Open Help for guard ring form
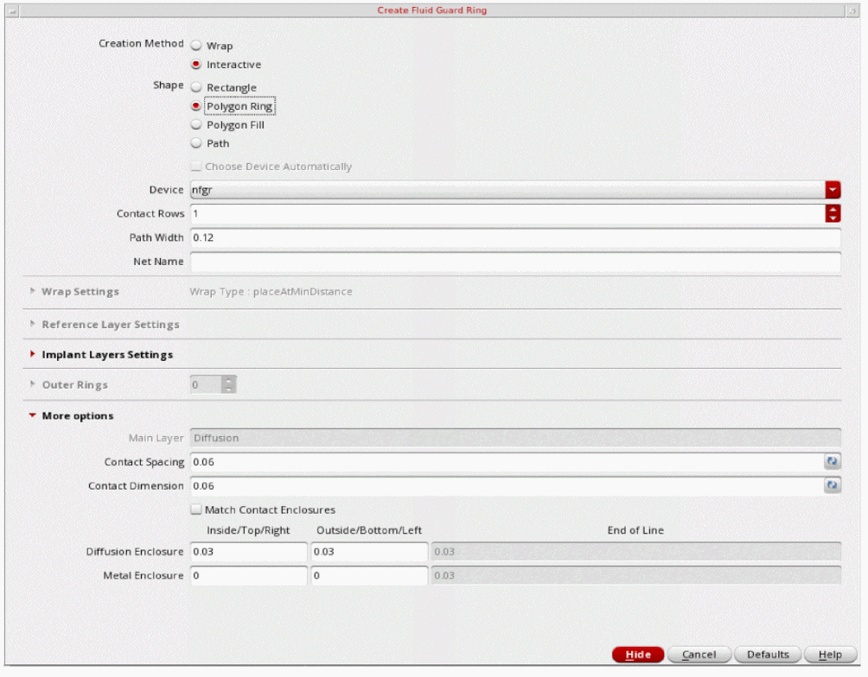This screenshot has height=677, width=868. (x=829, y=655)
